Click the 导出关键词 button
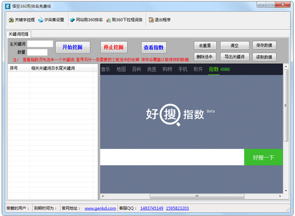 click(x=235, y=57)
